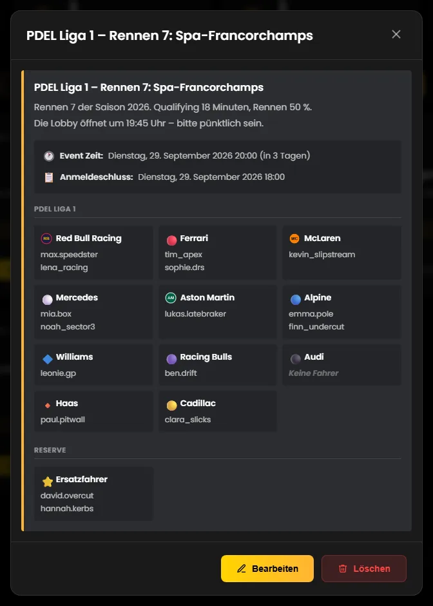Image resolution: width=433 pixels, height=606 pixels.
Task: Click the blue Alpine circle icon
Action: [x=296, y=300]
